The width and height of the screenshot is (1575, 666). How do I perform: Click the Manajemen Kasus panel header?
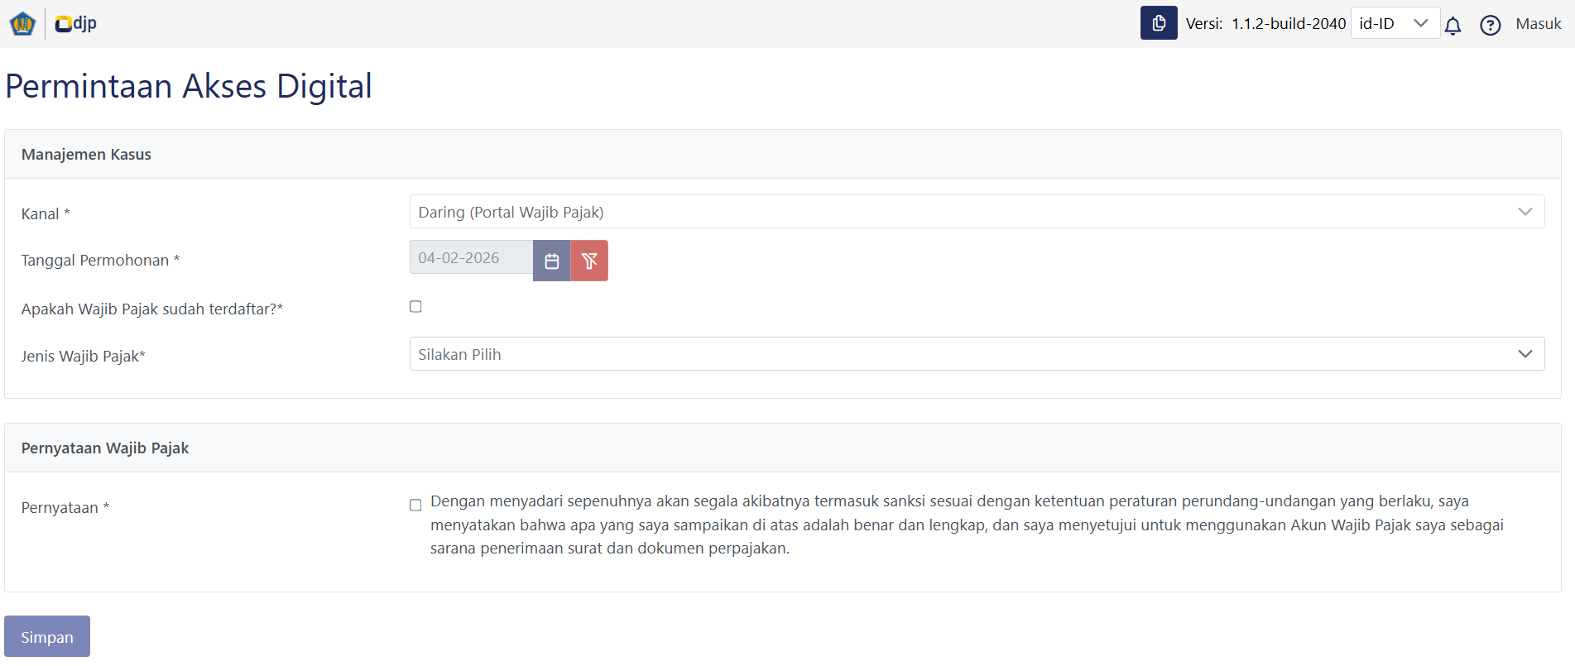pyautogui.click(x=87, y=155)
